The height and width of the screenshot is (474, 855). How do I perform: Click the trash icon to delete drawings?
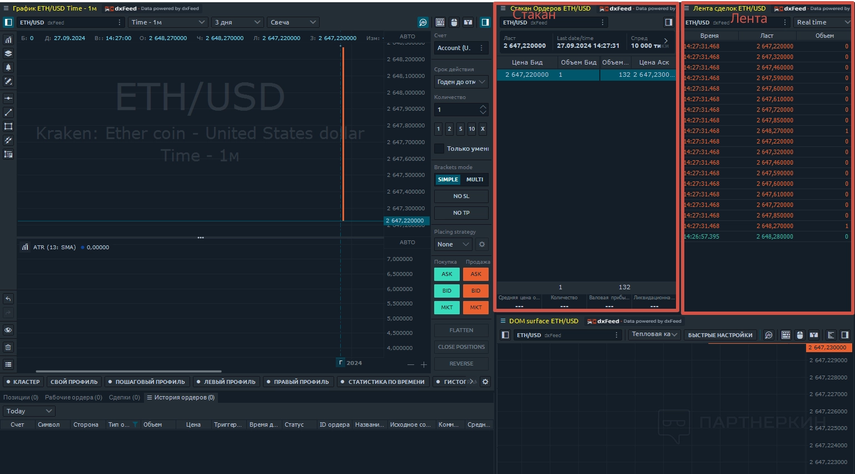coord(8,347)
